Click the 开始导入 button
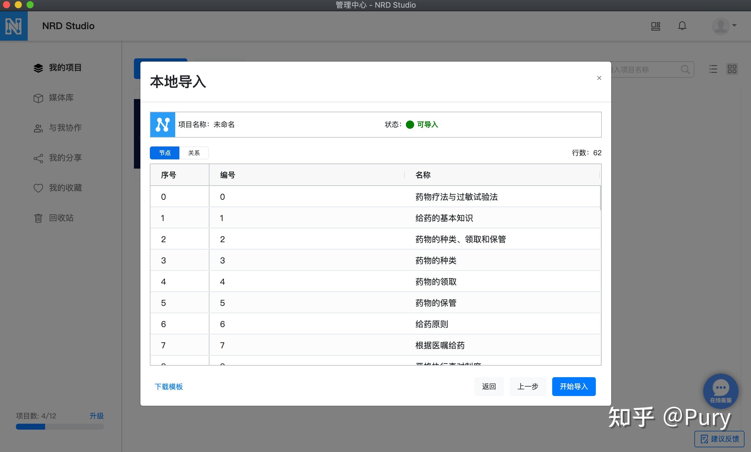Screen dimensions: 751x452 tap(573, 387)
